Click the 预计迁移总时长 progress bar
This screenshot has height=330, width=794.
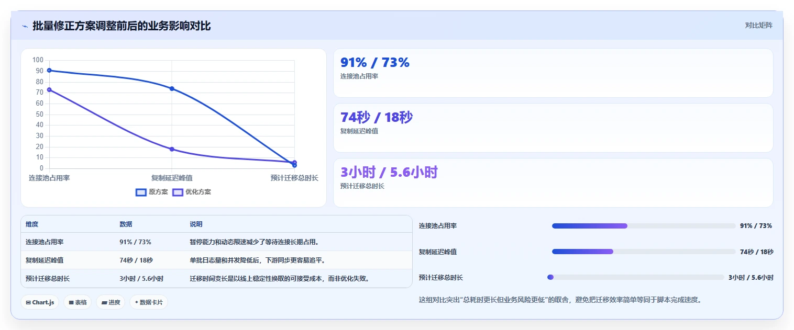[x=636, y=277]
